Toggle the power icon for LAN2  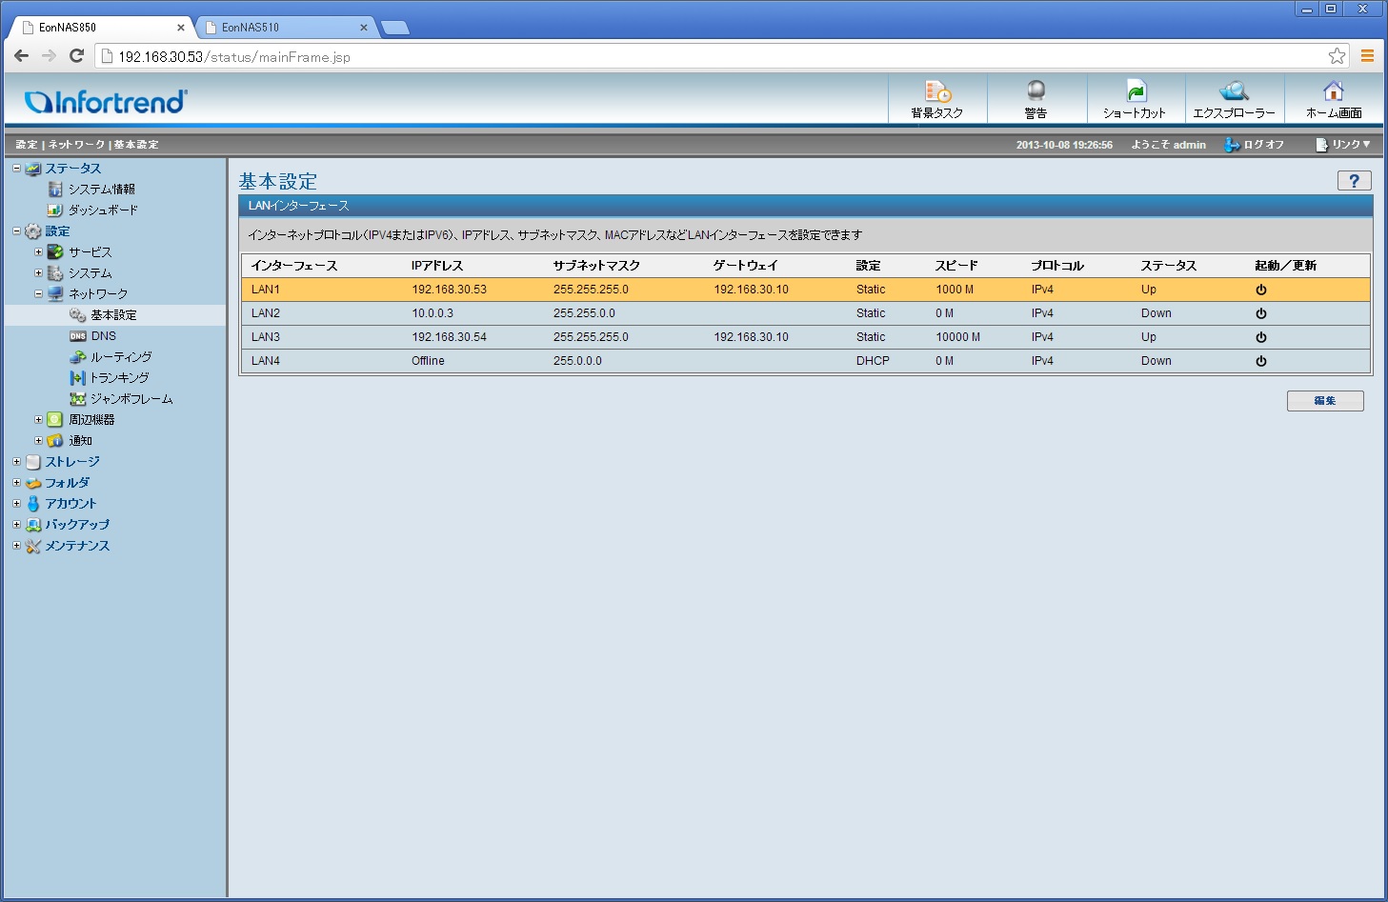pos(1260,313)
